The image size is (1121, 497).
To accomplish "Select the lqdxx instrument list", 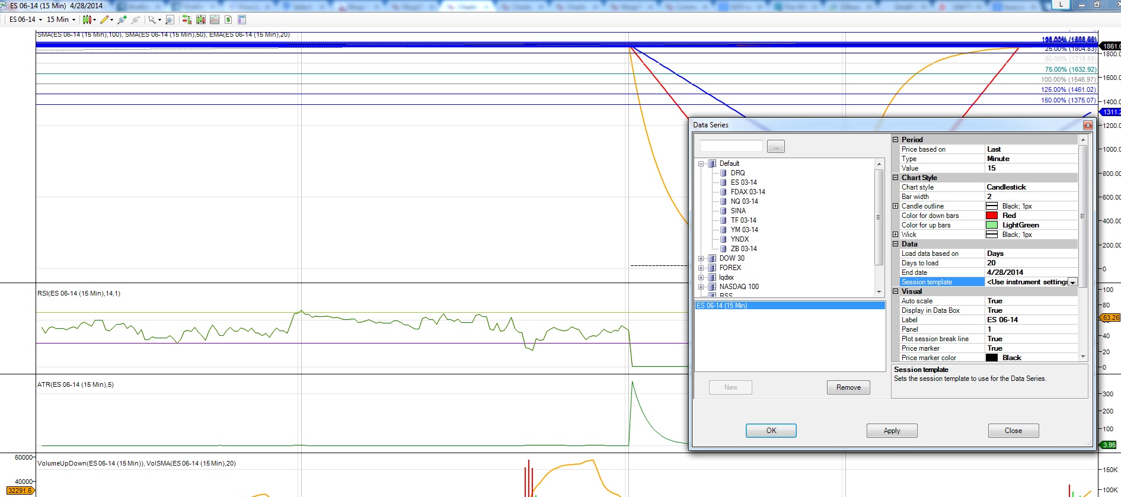I will (x=726, y=277).
